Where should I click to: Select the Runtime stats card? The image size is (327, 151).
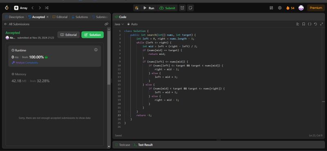tap(55, 56)
